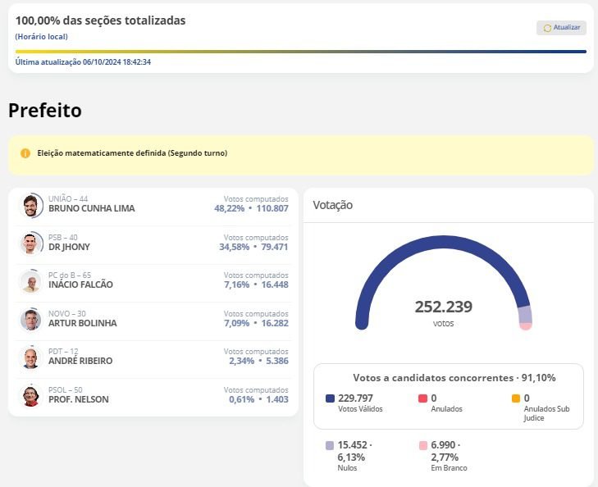Click the orange info icon in yellow banner

(x=25, y=153)
